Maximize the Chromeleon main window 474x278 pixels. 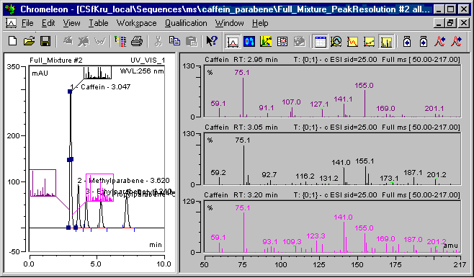(451, 9)
